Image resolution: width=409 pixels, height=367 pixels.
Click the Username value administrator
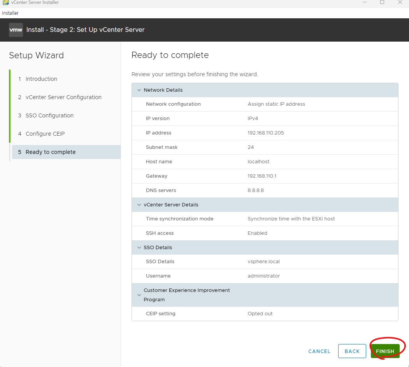click(x=263, y=276)
